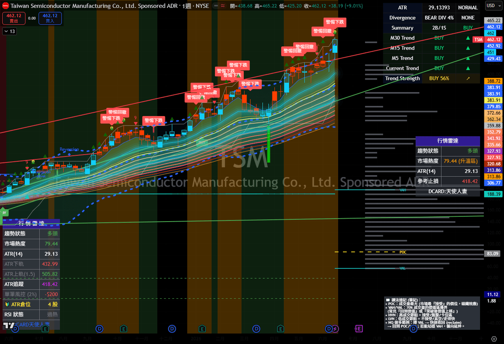Click the diagonal arrow in Trend Strength row
Viewport: 504px width, 344px height.
pyautogui.click(x=468, y=78)
